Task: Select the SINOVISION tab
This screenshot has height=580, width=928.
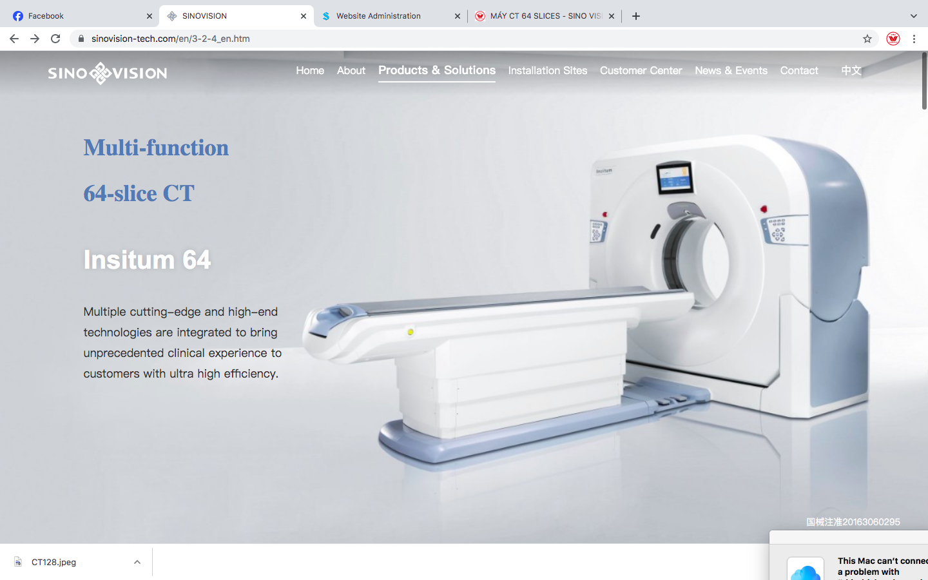Action: point(237,16)
